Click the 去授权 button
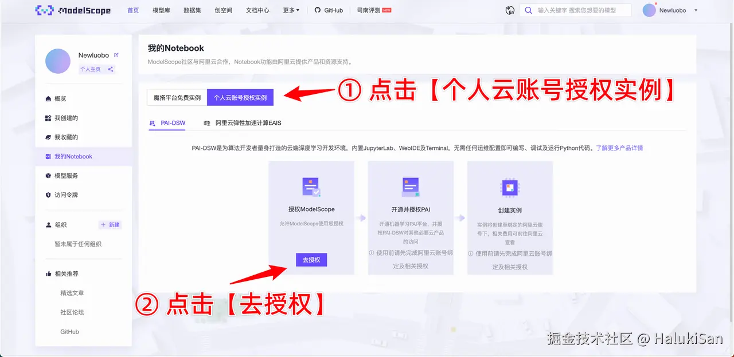 click(x=311, y=260)
